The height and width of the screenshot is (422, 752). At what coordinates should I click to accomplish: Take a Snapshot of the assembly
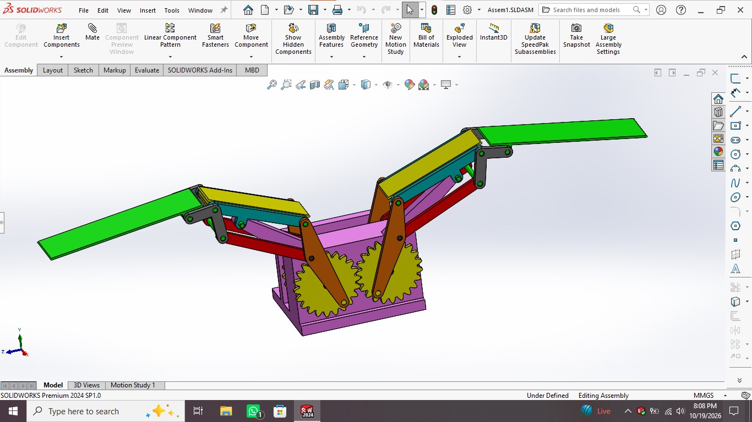click(x=576, y=36)
